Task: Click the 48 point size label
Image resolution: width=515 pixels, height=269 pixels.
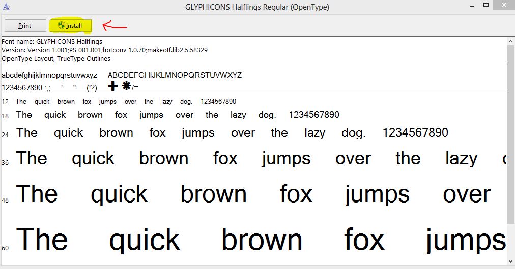Action: click(x=5, y=200)
